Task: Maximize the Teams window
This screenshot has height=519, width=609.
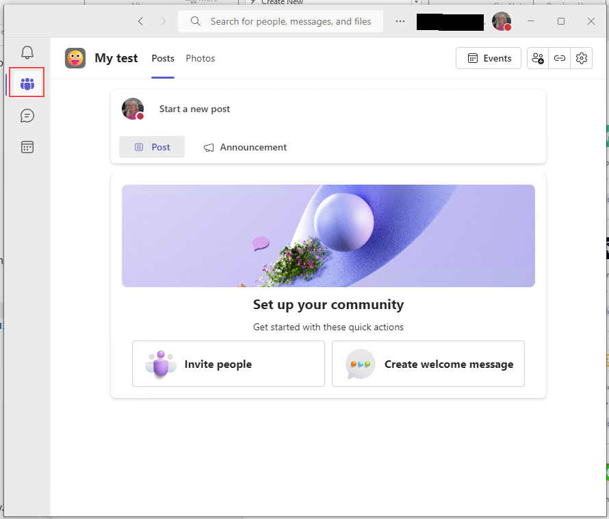Action: pyautogui.click(x=561, y=21)
